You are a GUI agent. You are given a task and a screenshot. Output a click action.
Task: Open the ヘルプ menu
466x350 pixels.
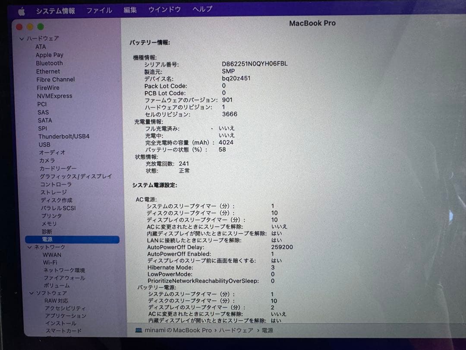(x=202, y=9)
